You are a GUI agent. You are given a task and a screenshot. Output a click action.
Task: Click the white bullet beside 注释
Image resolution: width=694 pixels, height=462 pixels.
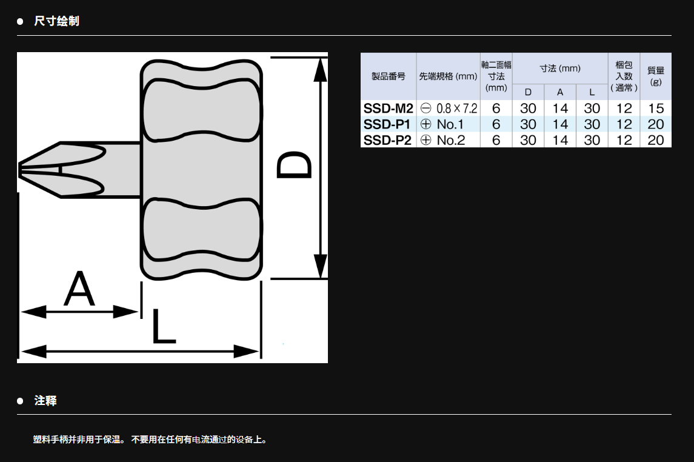20,401
